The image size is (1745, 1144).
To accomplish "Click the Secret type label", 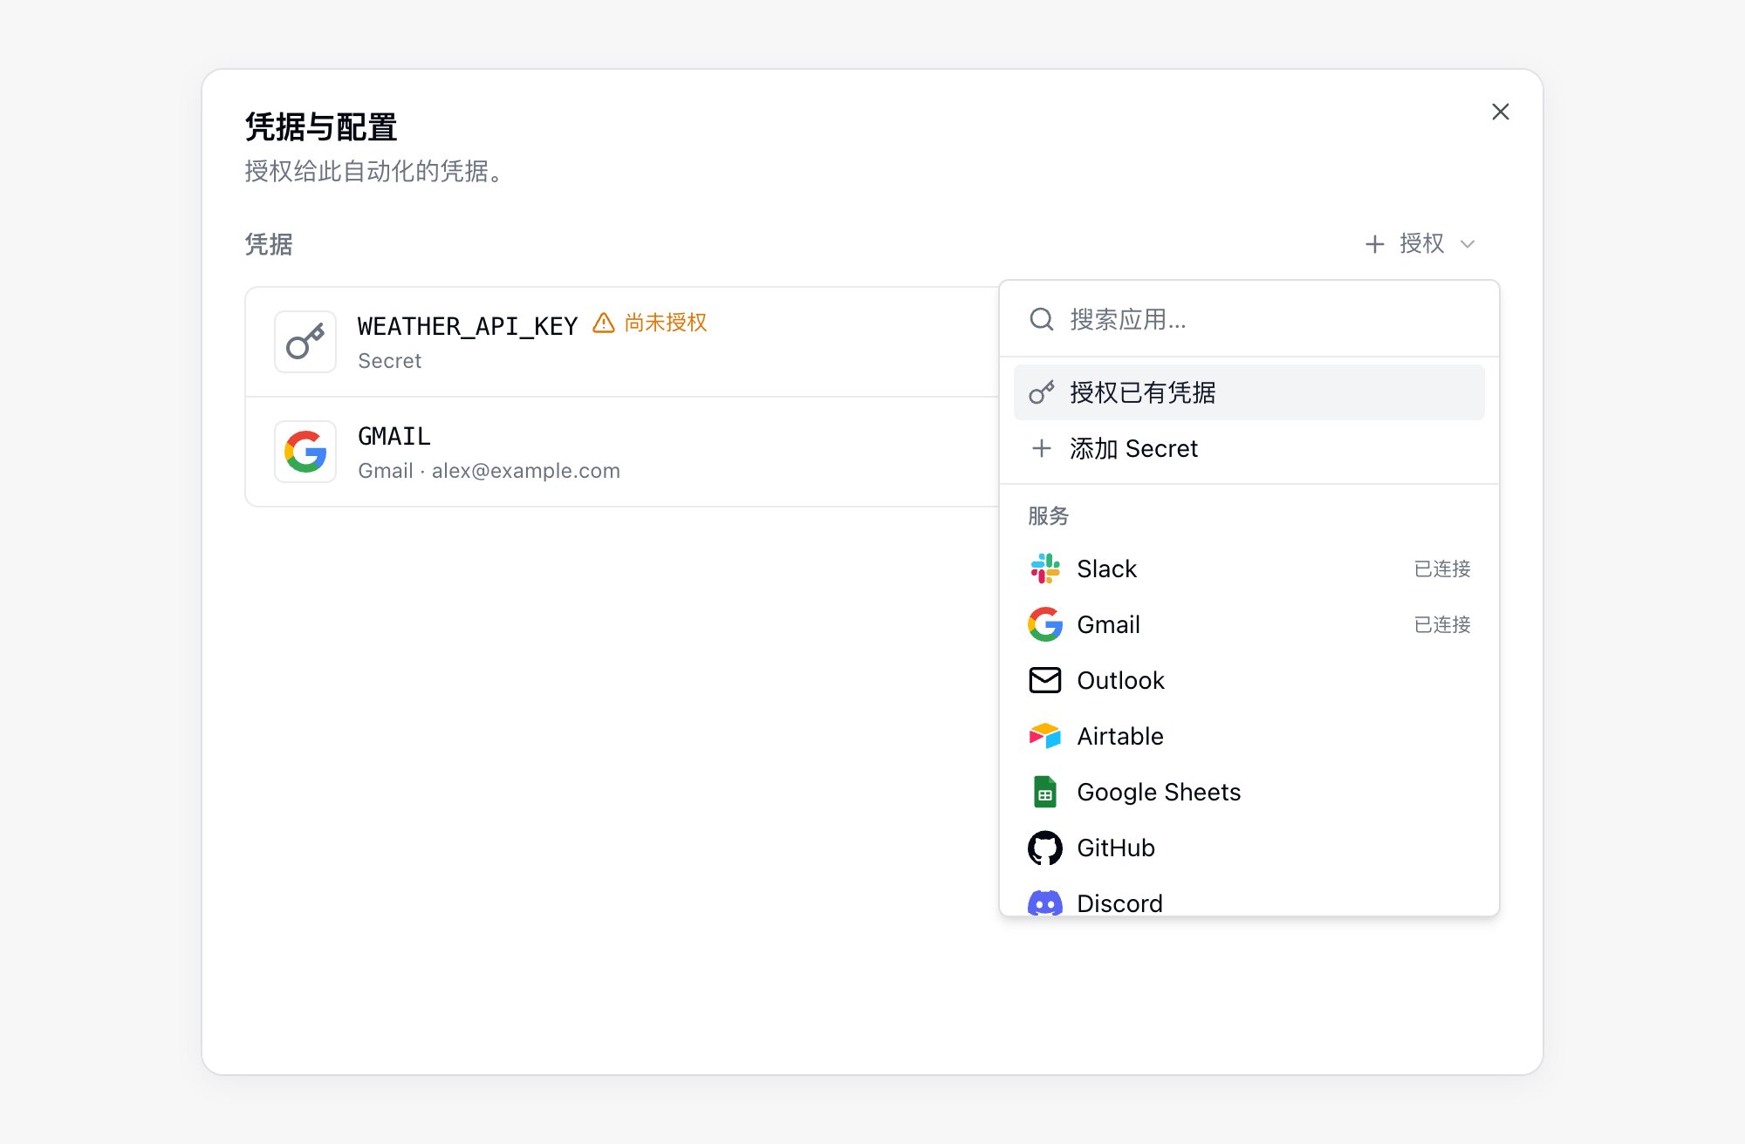I will click(389, 361).
